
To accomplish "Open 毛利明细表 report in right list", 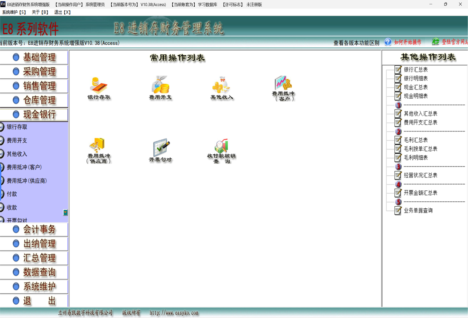I will pyautogui.click(x=415, y=158).
